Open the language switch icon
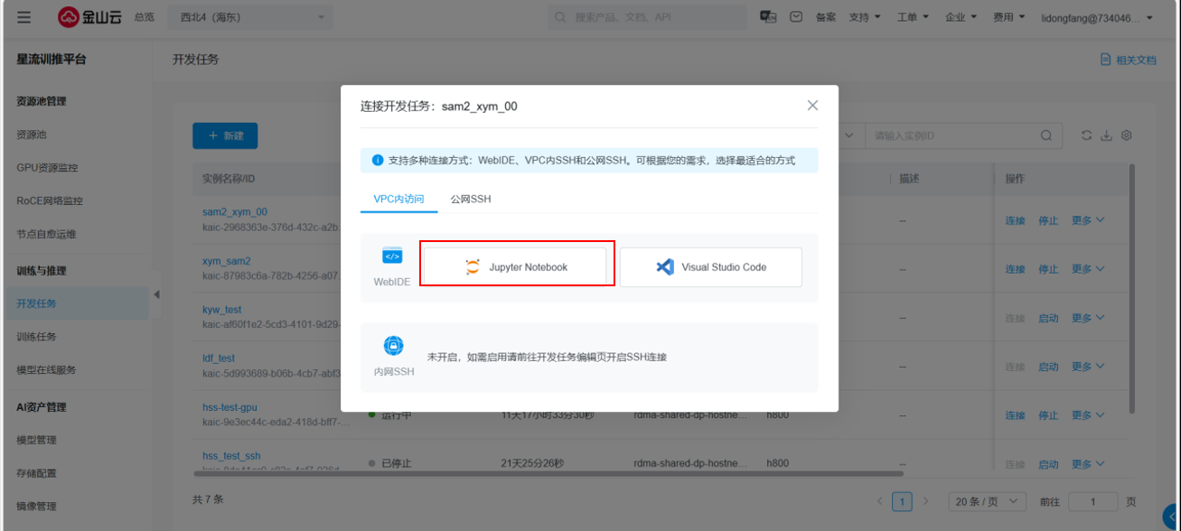Image resolution: width=1181 pixels, height=531 pixels. [768, 17]
